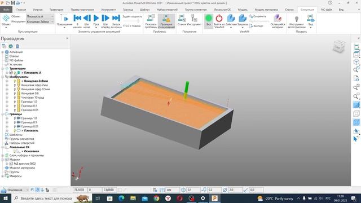
Task: Click the tolerance field showing 0.1 in the status bar
Action: [193, 190]
